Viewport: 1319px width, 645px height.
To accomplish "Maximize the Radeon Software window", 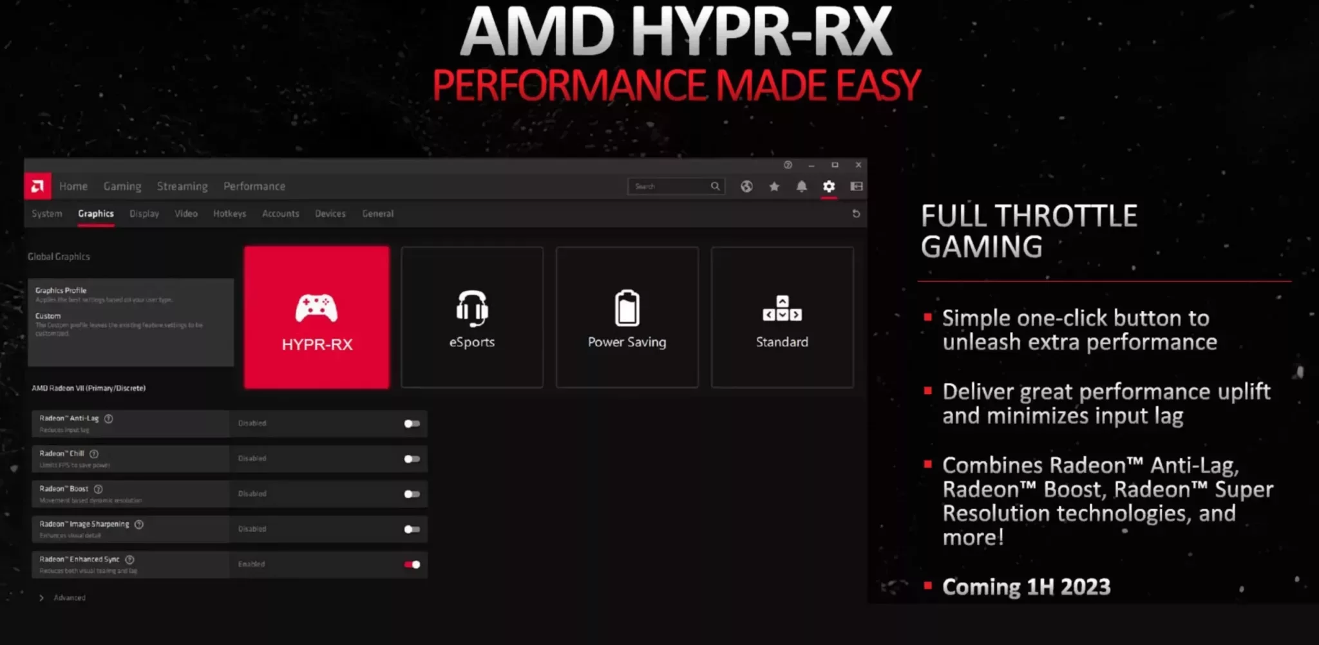I will click(835, 165).
